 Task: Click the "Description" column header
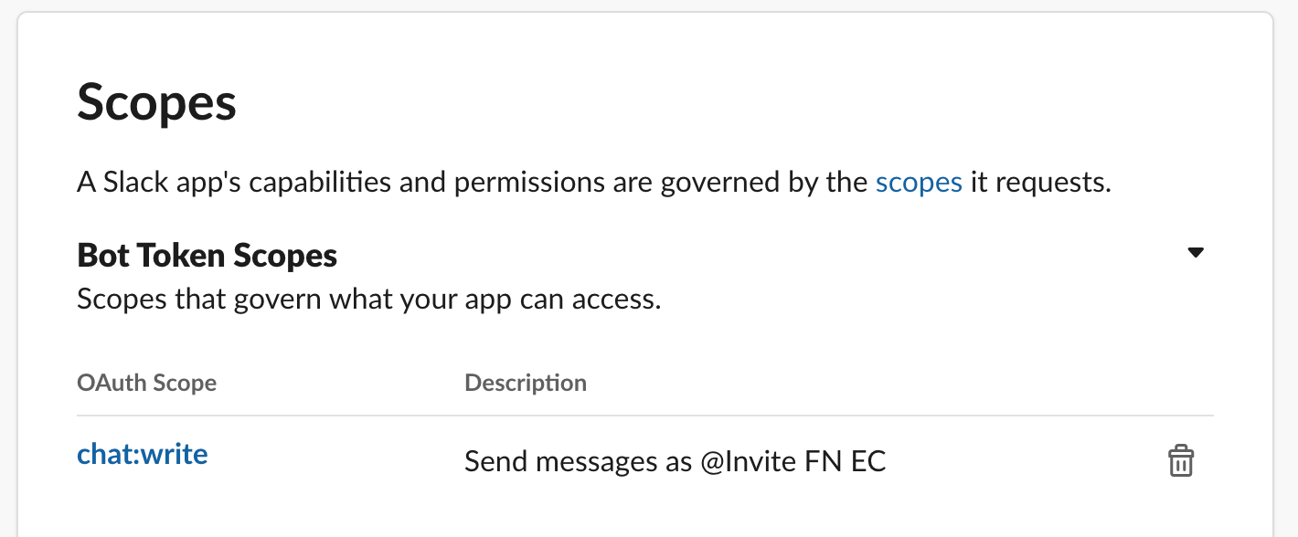point(526,382)
